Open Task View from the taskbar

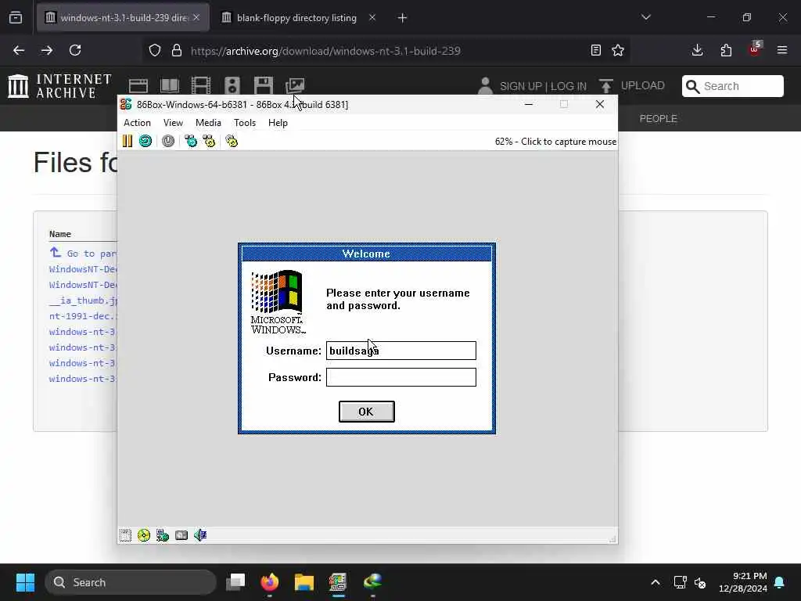coord(235,582)
